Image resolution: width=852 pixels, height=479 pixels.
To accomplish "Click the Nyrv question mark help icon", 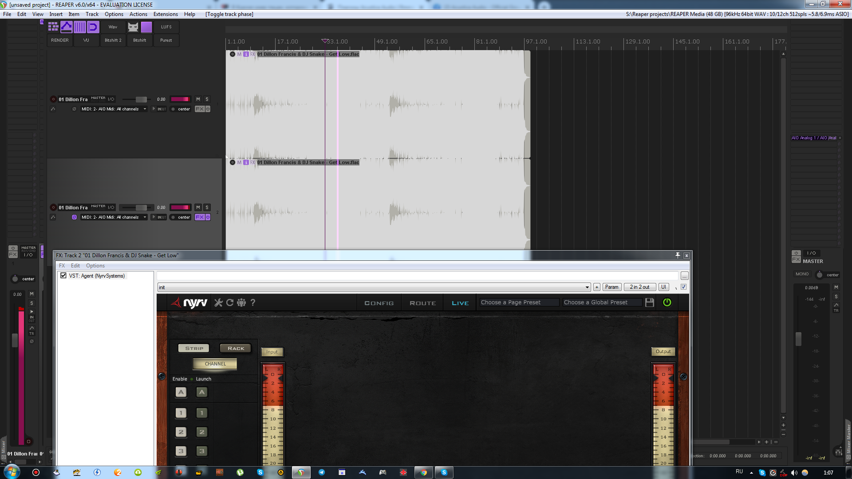I will (x=253, y=302).
